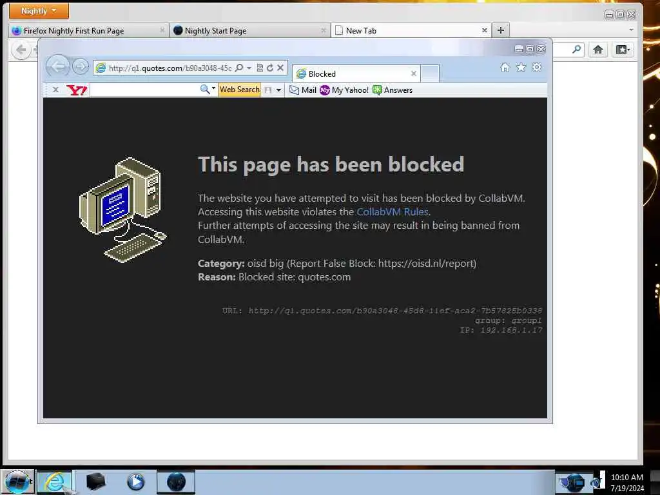The height and width of the screenshot is (495, 660).
Task: Expand the Yahoo toolbar bookmarks dropdown arrow
Action: [278, 90]
